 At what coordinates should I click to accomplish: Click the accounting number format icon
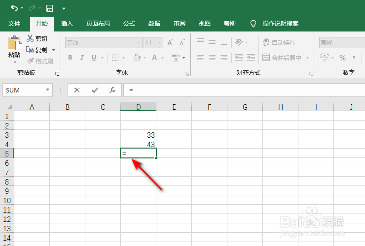pos(325,58)
